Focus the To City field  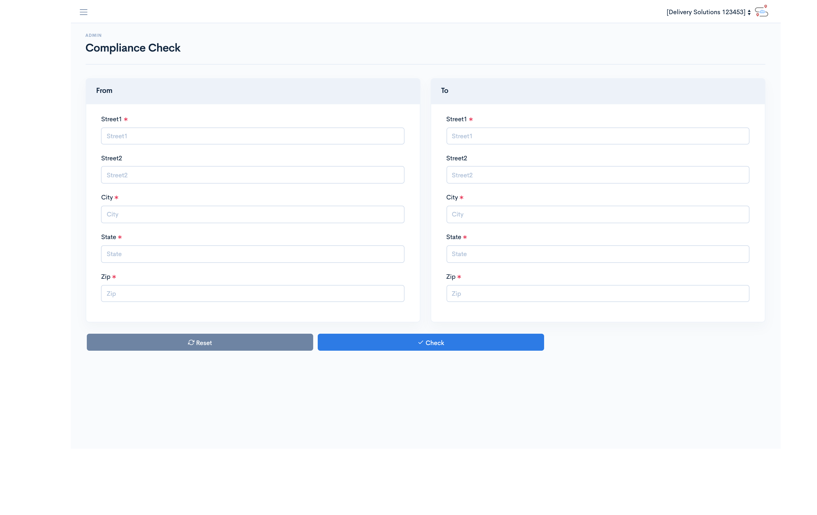(x=597, y=214)
